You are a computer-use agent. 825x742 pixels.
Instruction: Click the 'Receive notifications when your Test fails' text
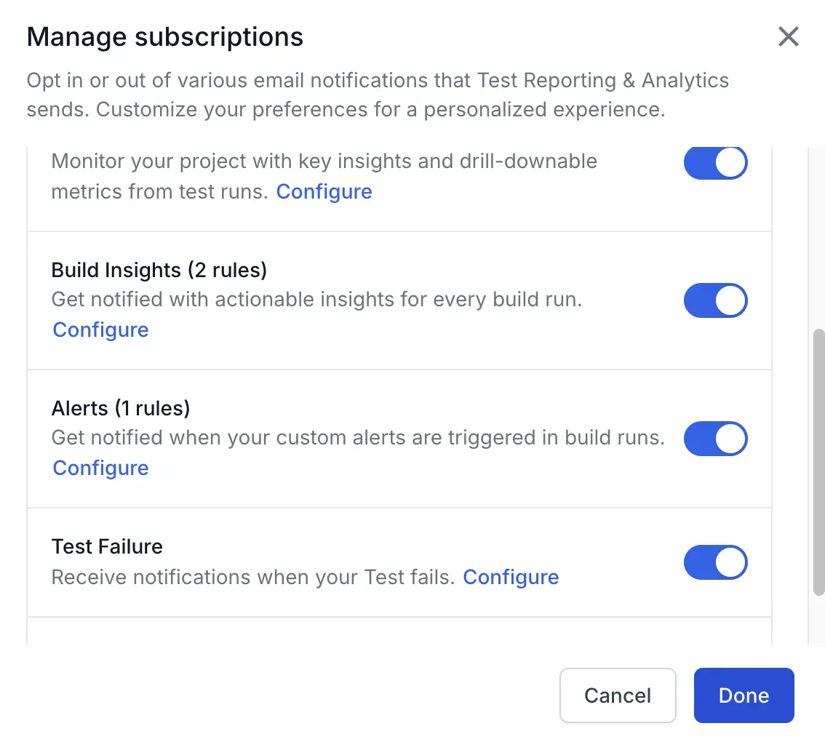coord(252,577)
